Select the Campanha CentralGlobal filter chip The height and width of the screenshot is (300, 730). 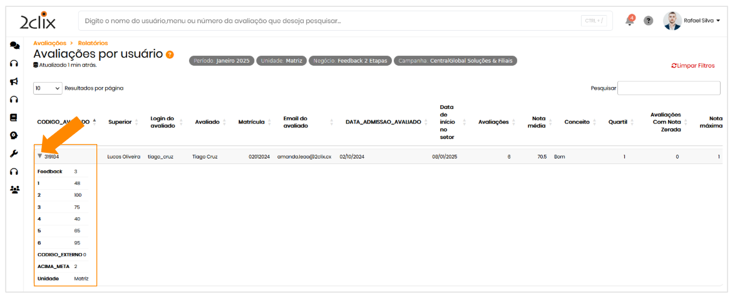tap(455, 61)
